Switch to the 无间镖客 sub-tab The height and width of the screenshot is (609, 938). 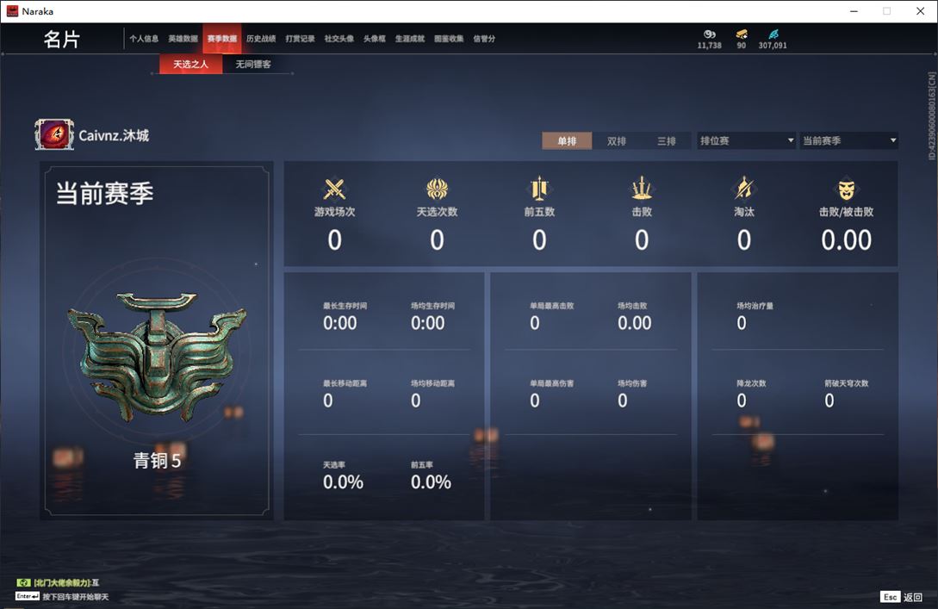pos(253,64)
